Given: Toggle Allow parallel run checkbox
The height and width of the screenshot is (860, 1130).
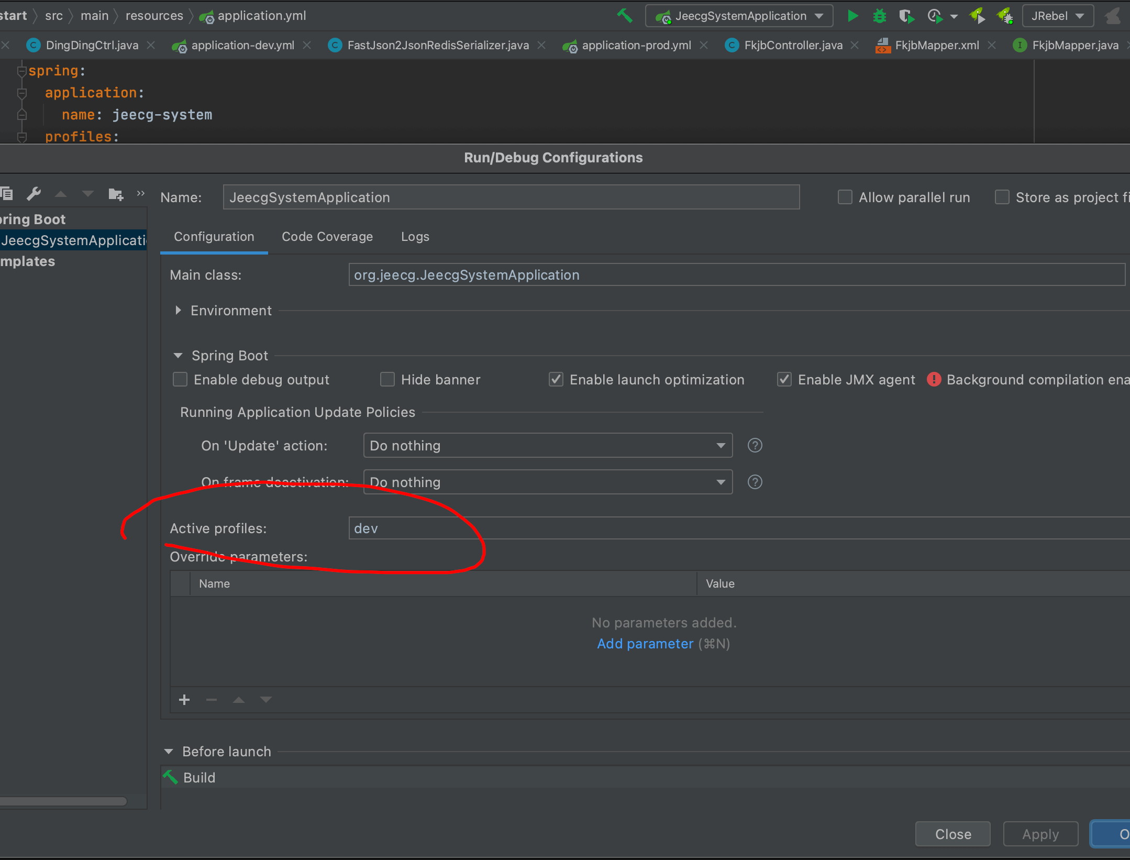Looking at the screenshot, I should 845,197.
